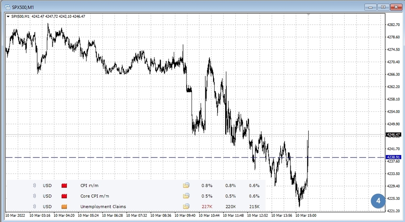
Task: Minimize the SPX500,M1 chart window
Action: [x=371, y=6]
